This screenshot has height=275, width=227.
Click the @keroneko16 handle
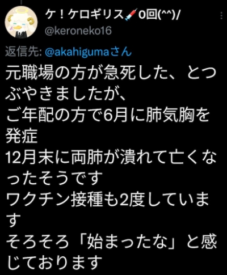78,31
